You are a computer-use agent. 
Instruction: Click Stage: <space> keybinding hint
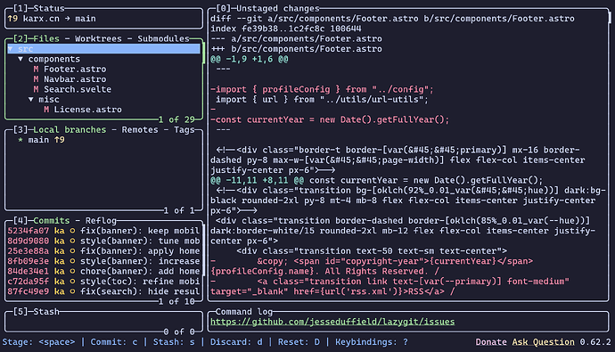[38, 342]
